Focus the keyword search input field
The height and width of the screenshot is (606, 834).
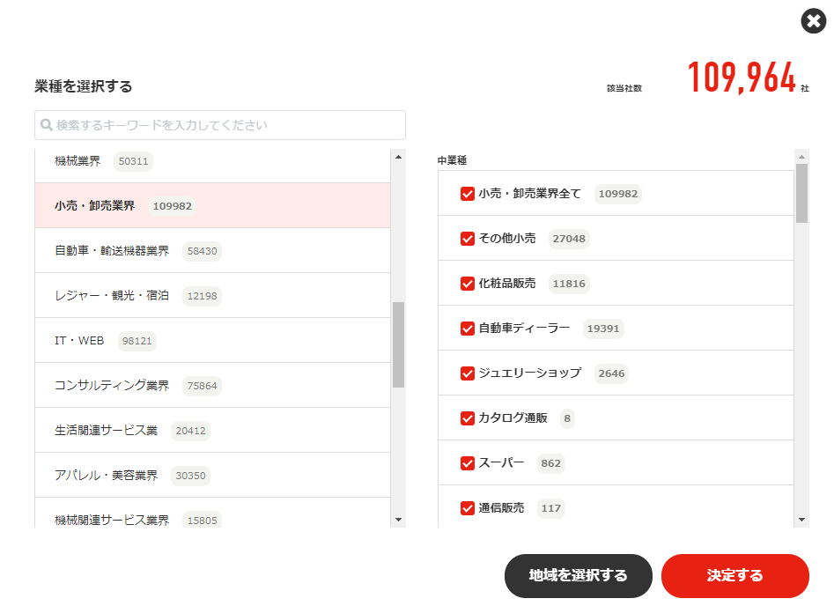pos(220,125)
